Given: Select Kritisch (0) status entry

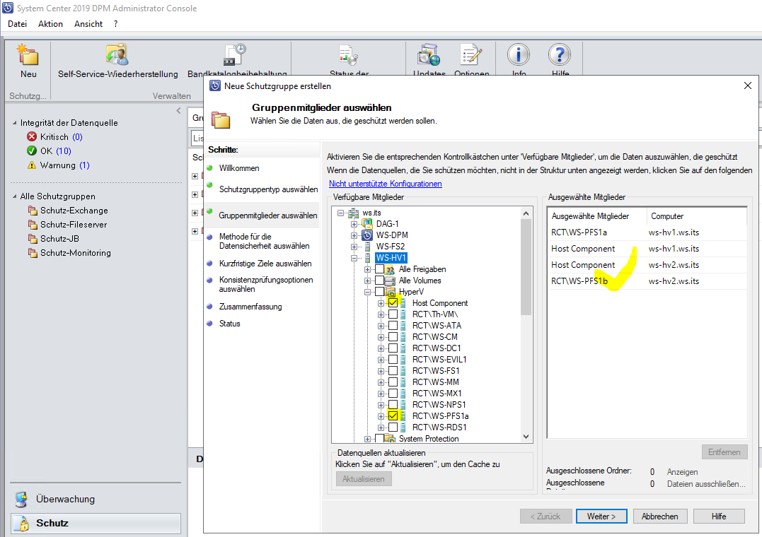Looking at the screenshot, I should pyautogui.click(x=55, y=137).
